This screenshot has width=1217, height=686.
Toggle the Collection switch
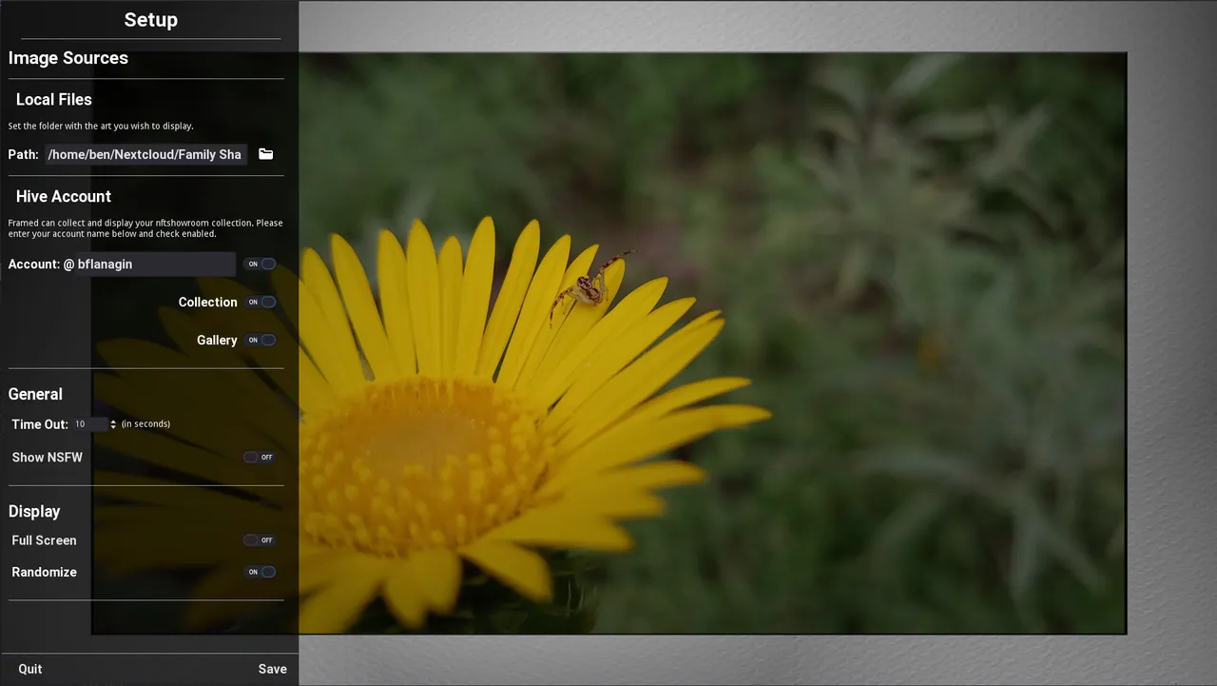pos(261,302)
